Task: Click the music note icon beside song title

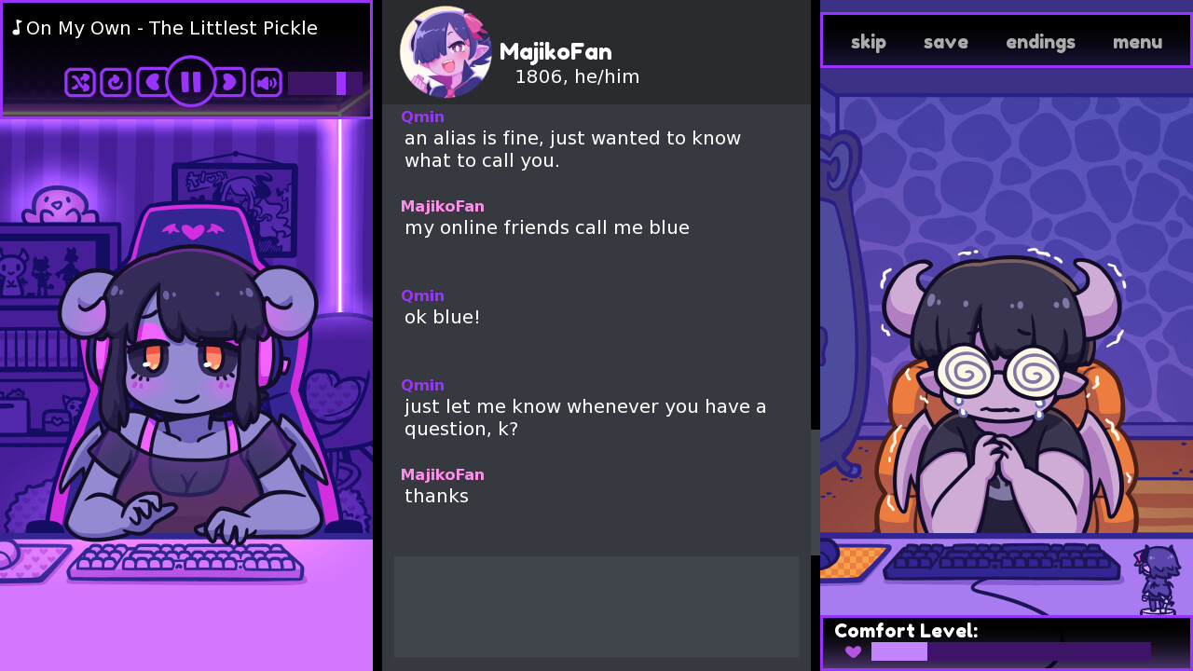Action: pos(17,28)
